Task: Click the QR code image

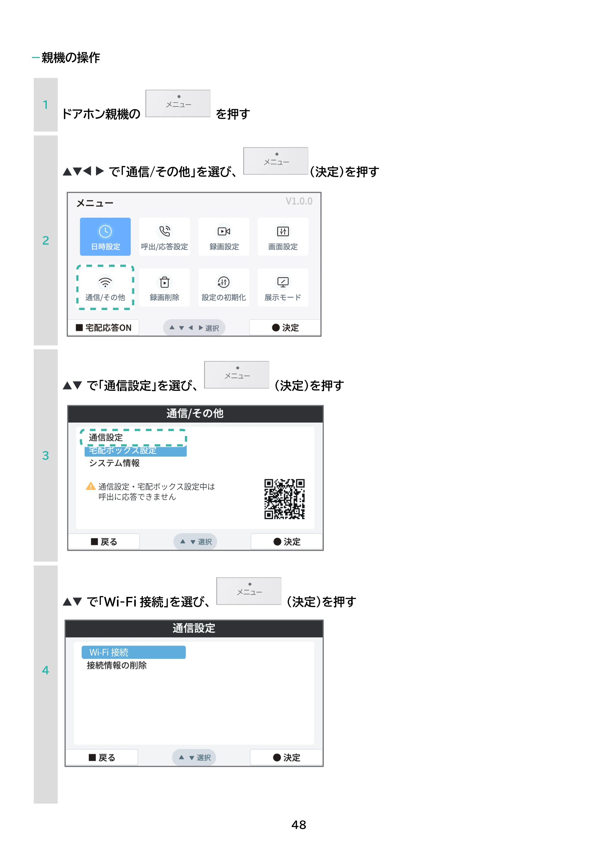Action: tap(284, 499)
